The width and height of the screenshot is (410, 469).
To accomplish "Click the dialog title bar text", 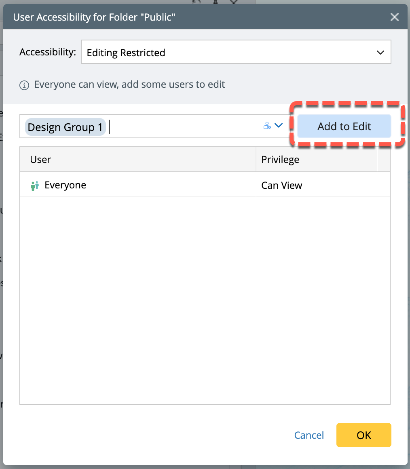I will (94, 17).
